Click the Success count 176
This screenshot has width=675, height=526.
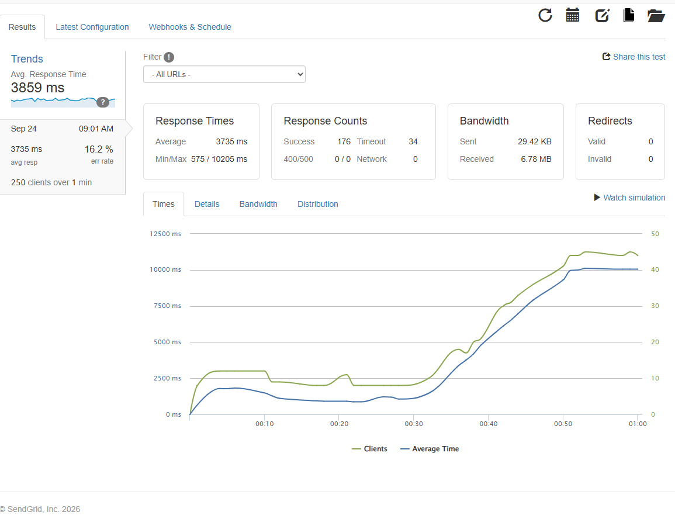click(x=344, y=141)
